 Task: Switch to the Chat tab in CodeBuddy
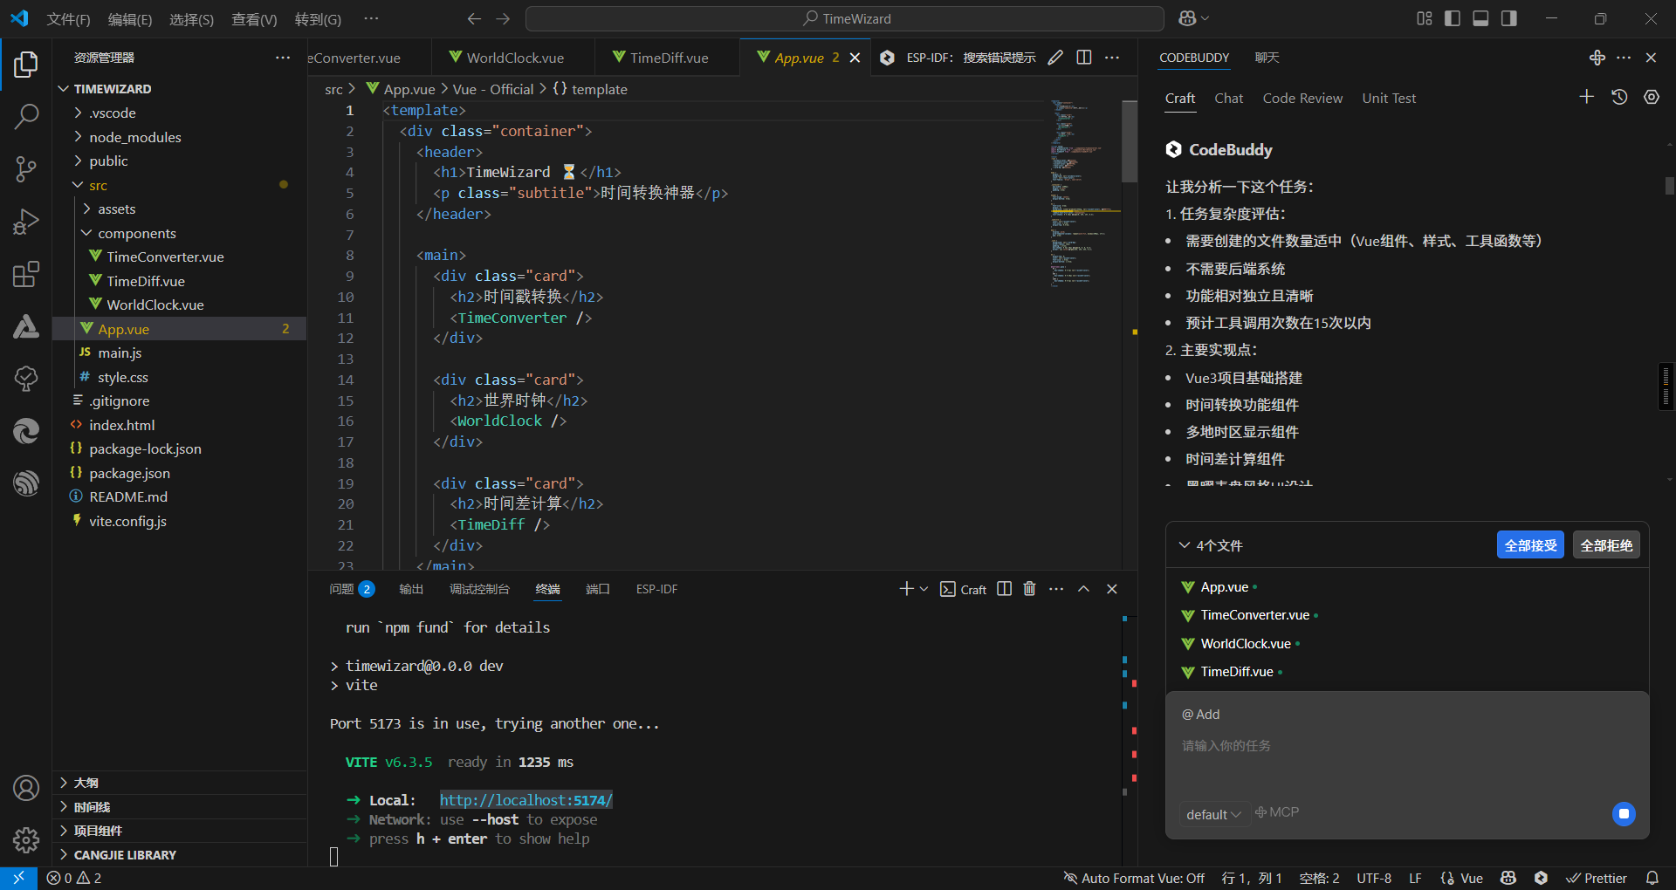click(1228, 98)
